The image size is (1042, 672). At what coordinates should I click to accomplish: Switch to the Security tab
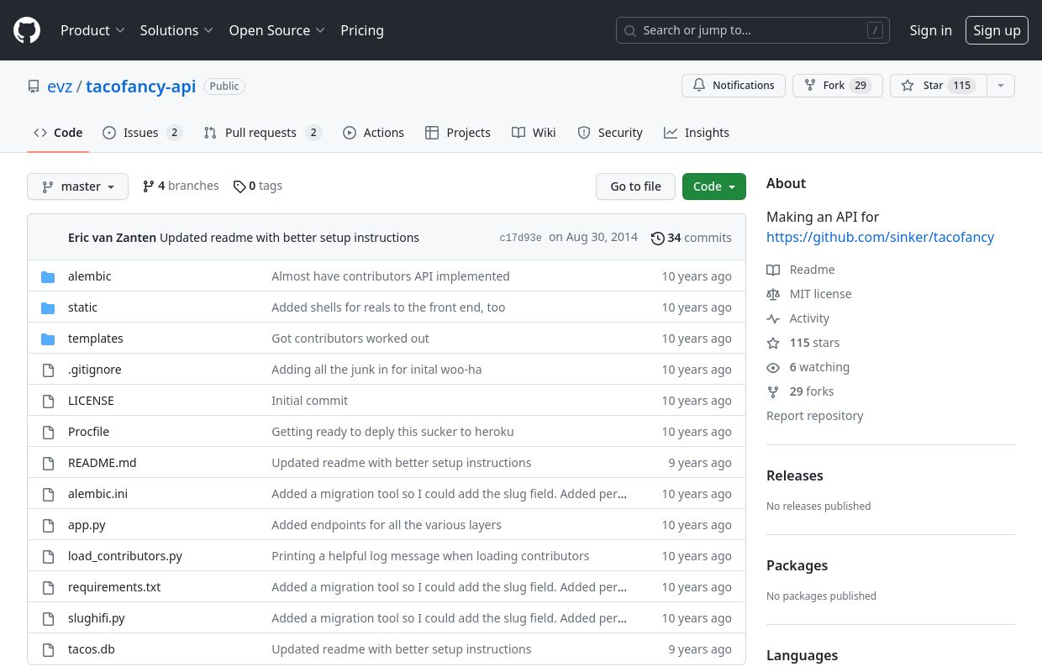click(x=610, y=133)
